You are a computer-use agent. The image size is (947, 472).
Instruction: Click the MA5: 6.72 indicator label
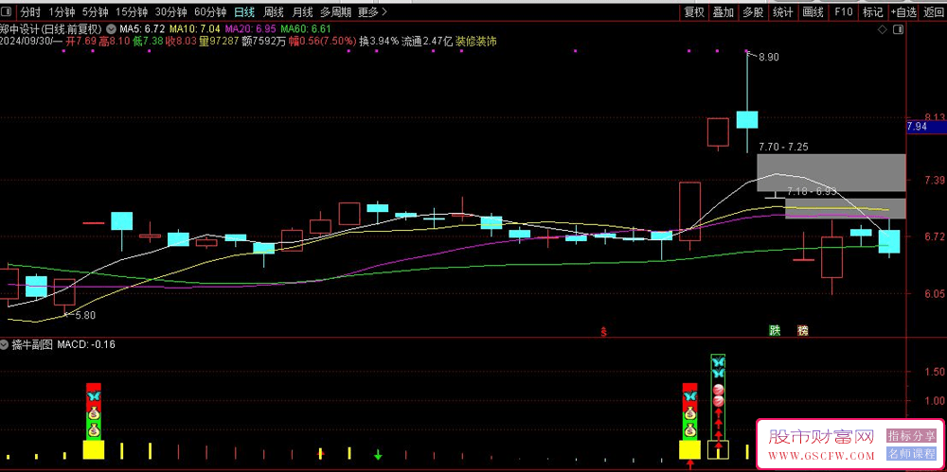point(142,28)
